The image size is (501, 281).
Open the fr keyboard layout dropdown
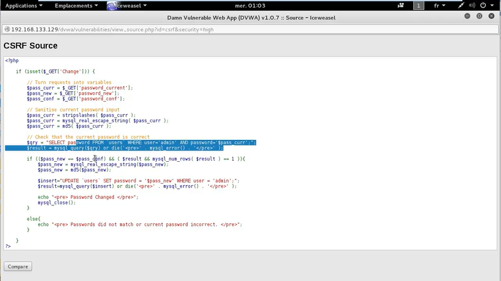438,6
